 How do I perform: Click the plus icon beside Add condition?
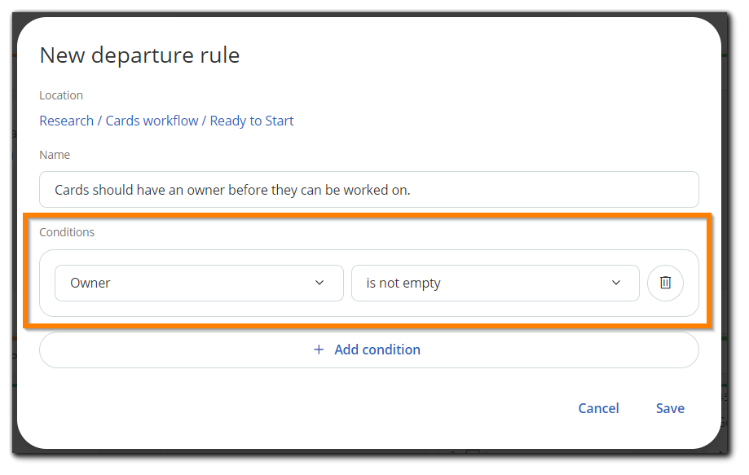tap(318, 350)
